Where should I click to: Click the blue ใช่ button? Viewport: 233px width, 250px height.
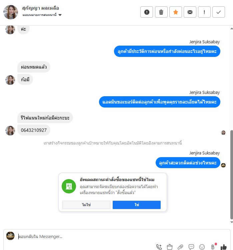coord(137,205)
